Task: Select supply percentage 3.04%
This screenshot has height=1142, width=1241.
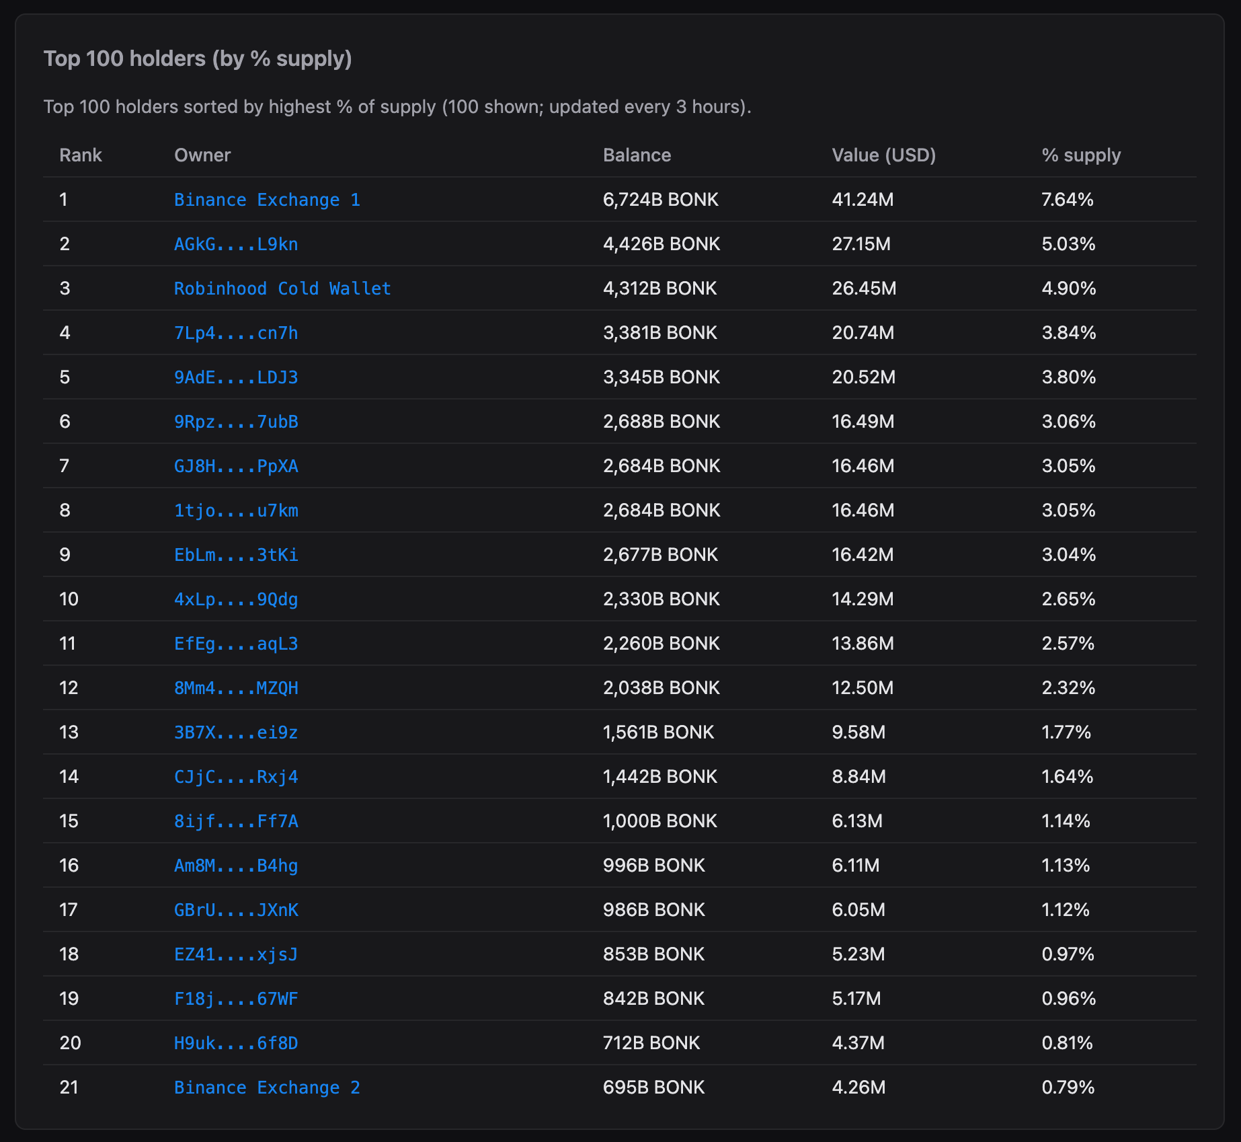Action: (1069, 555)
